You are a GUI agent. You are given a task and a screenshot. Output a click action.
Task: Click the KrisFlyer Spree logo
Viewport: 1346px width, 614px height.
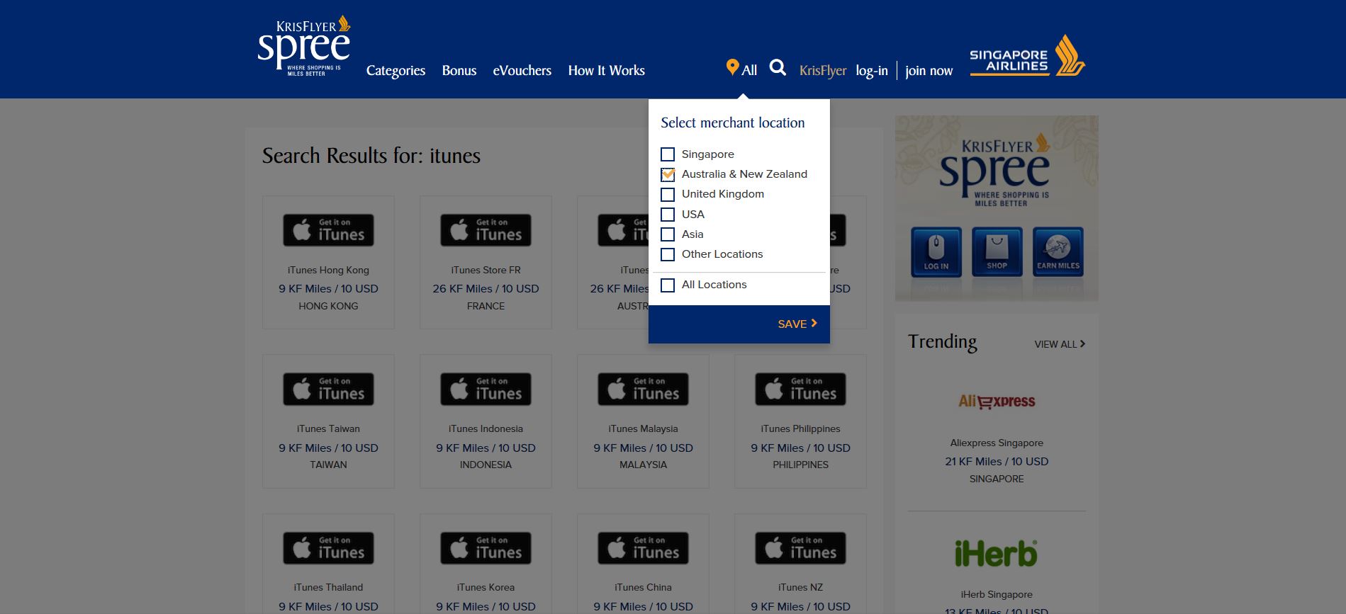(304, 45)
